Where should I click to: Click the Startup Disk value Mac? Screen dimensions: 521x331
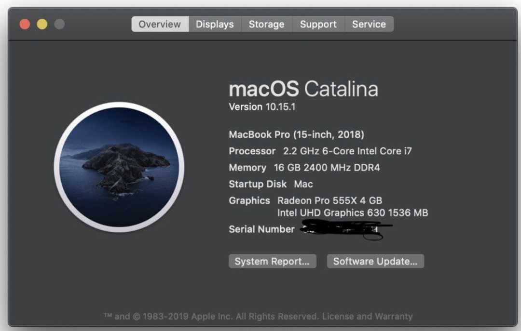coord(303,184)
